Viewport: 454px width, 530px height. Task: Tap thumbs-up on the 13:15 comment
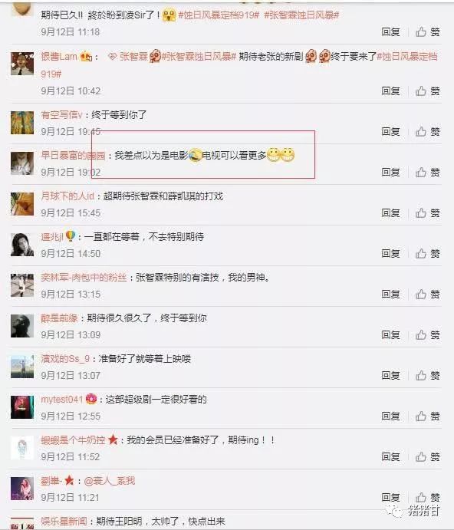tap(427, 294)
